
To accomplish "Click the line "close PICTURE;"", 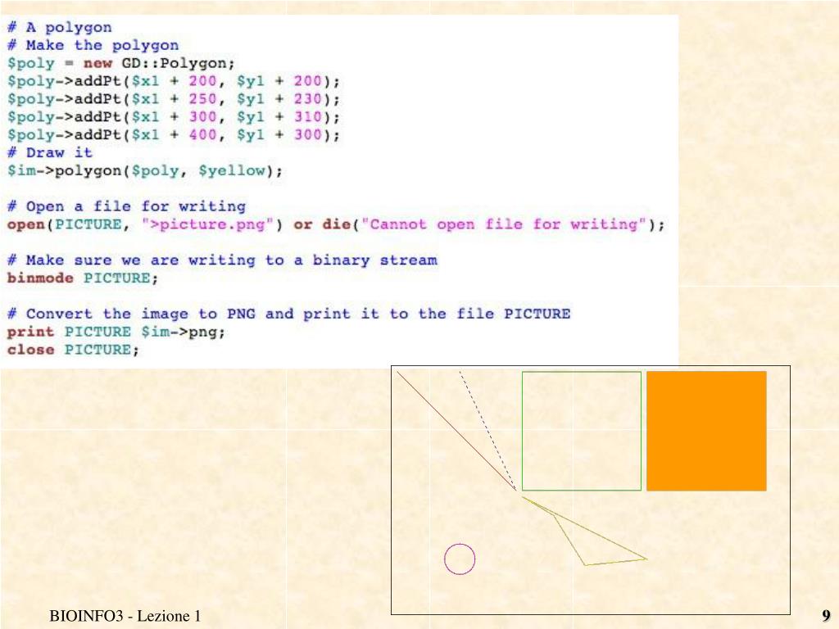I will click(73, 350).
